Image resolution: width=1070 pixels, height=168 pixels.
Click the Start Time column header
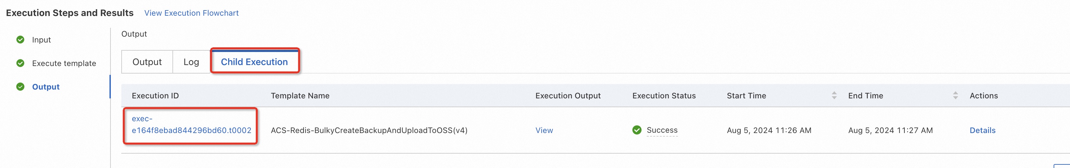coord(746,95)
